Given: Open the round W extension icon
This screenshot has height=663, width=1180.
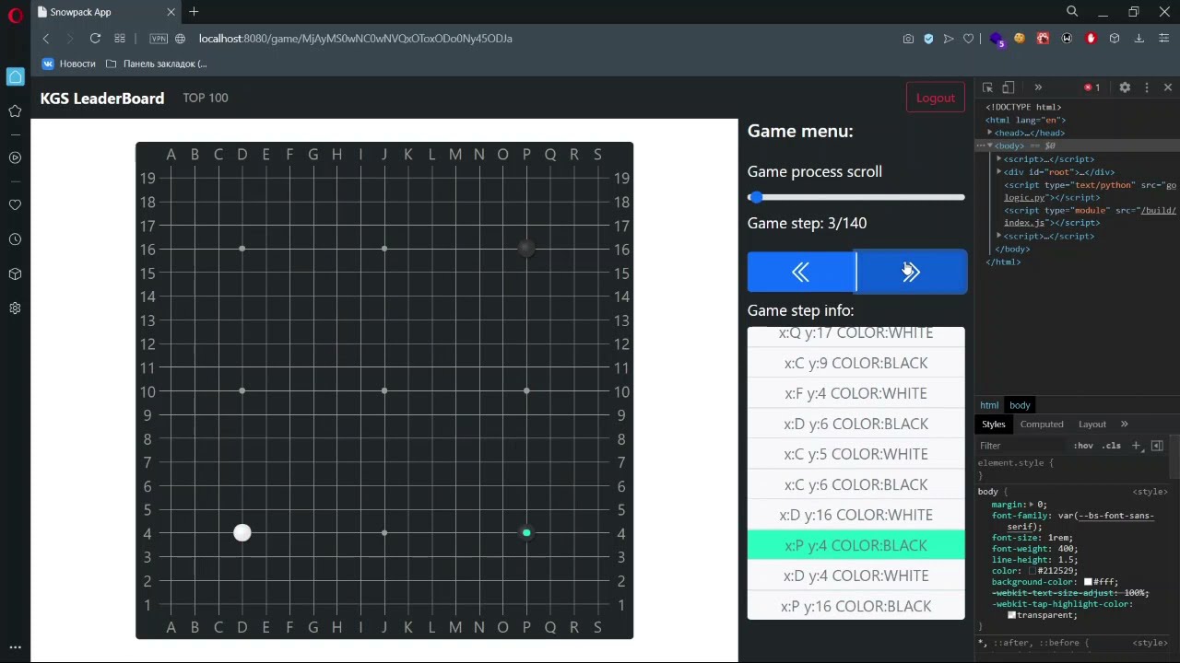Looking at the screenshot, I should click(1068, 39).
